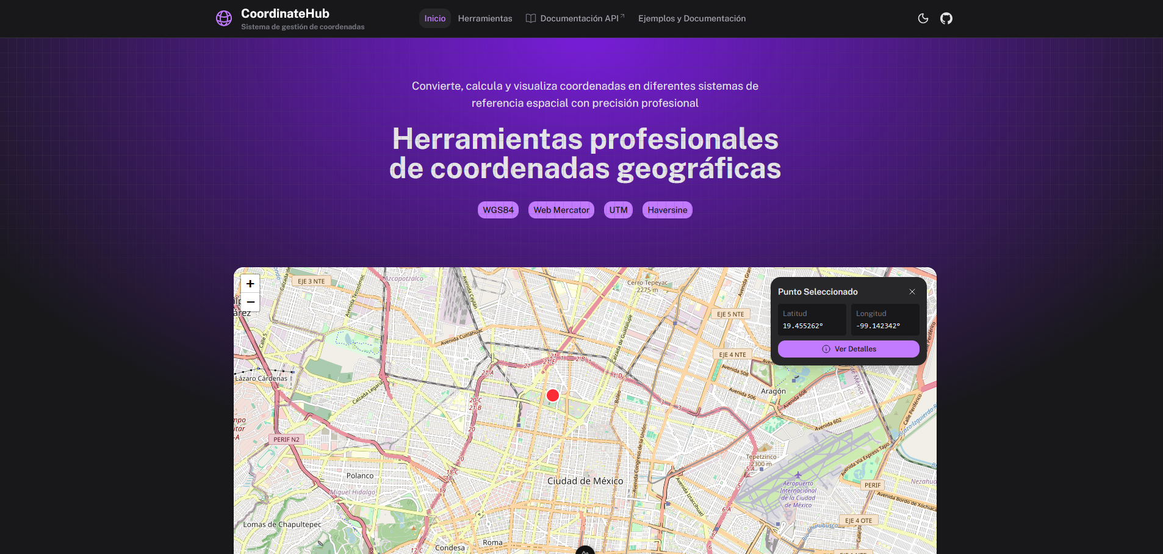Click the Latitud coordinate field
This screenshot has height=554, width=1163.
[812, 320]
